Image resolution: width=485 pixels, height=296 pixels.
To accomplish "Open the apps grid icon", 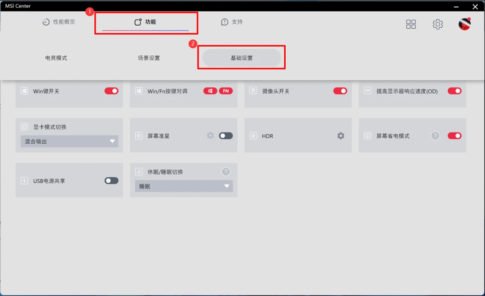I will tap(411, 24).
